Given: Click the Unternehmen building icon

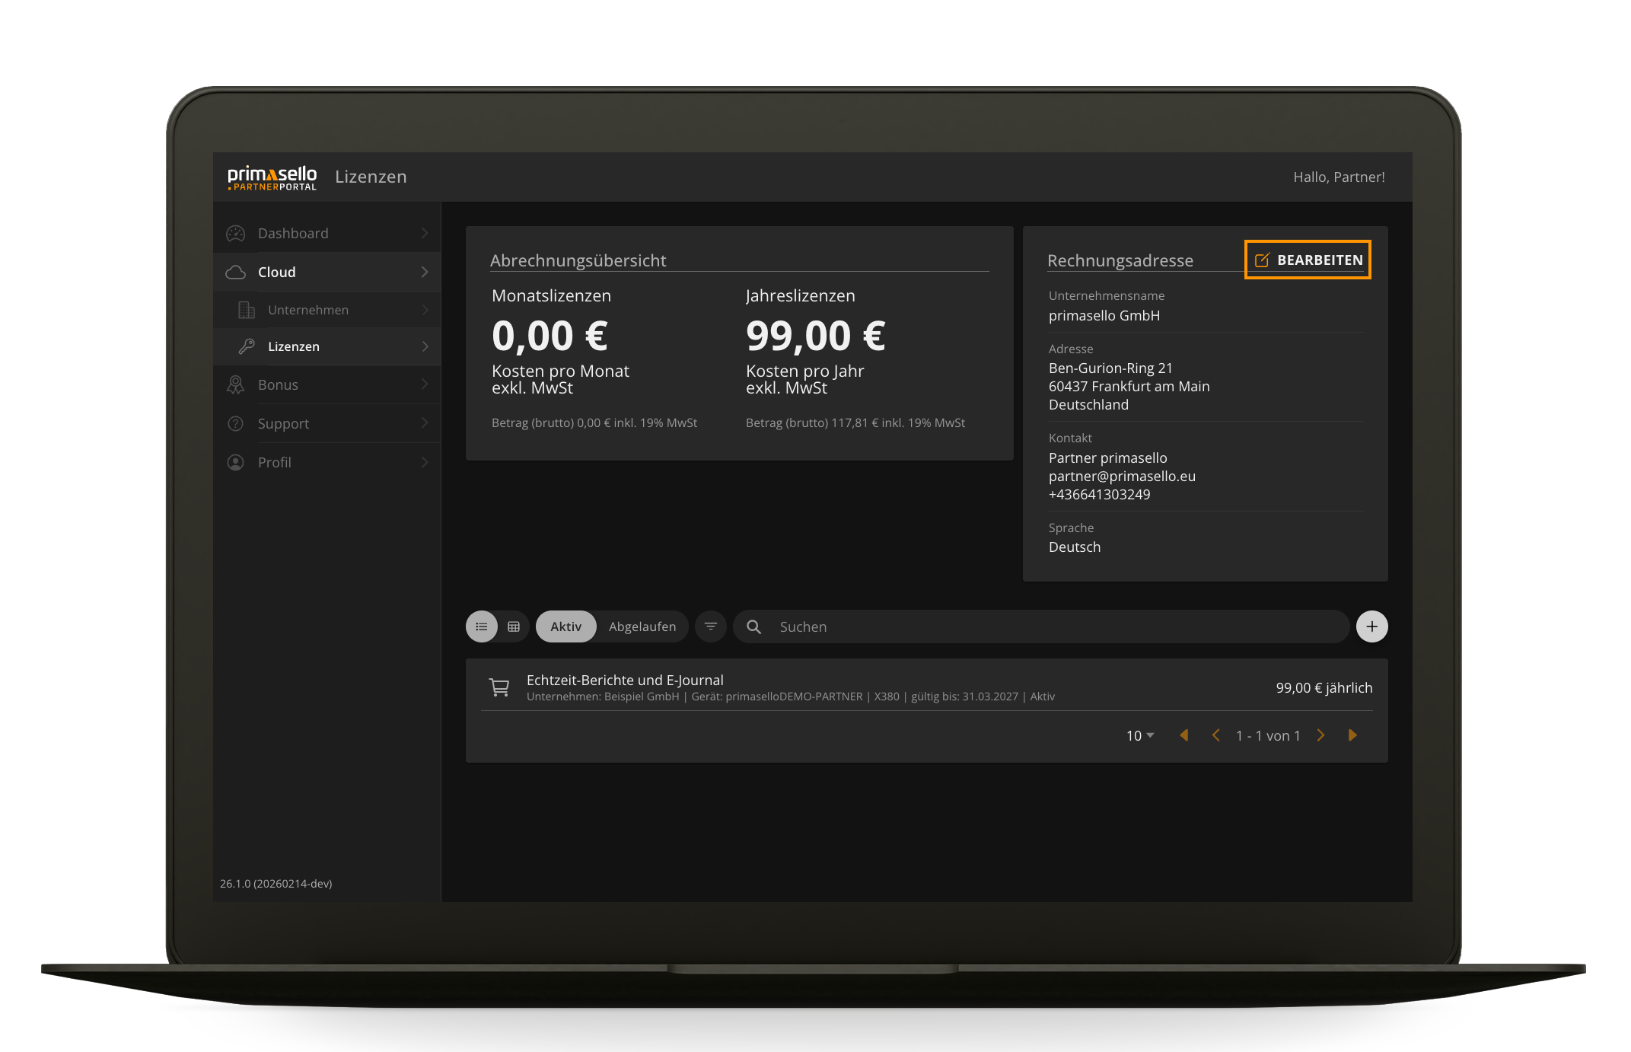Looking at the screenshot, I should (246, 310).
